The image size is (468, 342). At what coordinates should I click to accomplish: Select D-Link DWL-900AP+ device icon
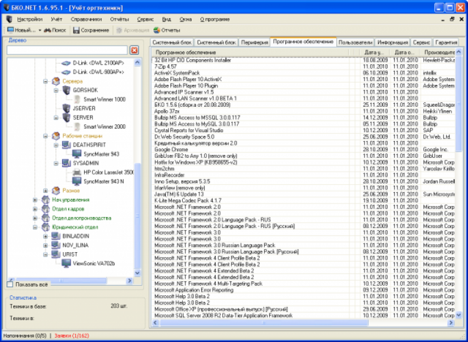(66, 72)
